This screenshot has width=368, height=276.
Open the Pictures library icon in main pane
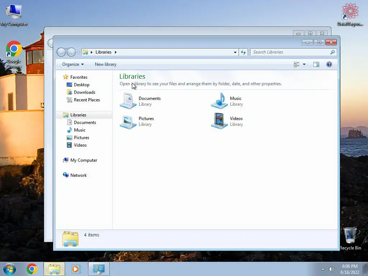[128, 121]
